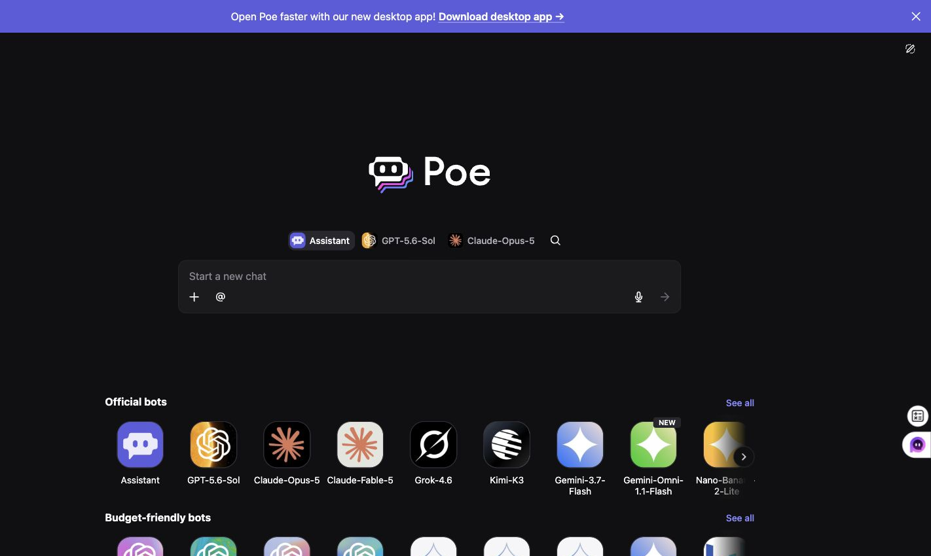Click the Kimi-K3 label text

click(507, 480)
